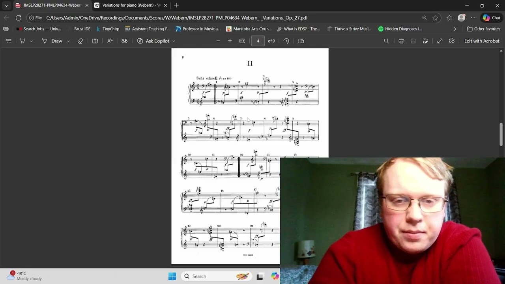Open the browser profile avatar
This screenshot has width=505, height=284.
click(461, 18)
